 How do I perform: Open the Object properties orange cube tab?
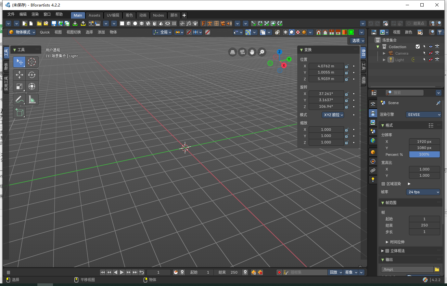point(373,152)
